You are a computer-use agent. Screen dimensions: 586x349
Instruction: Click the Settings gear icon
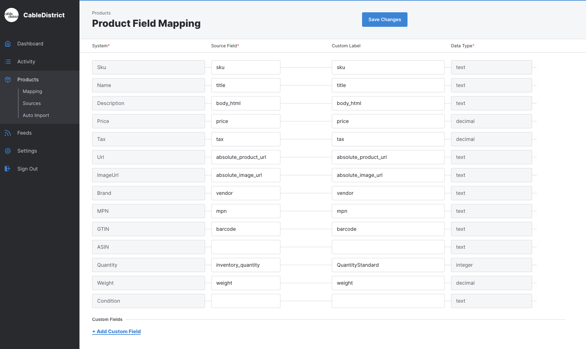click(8, 151)
